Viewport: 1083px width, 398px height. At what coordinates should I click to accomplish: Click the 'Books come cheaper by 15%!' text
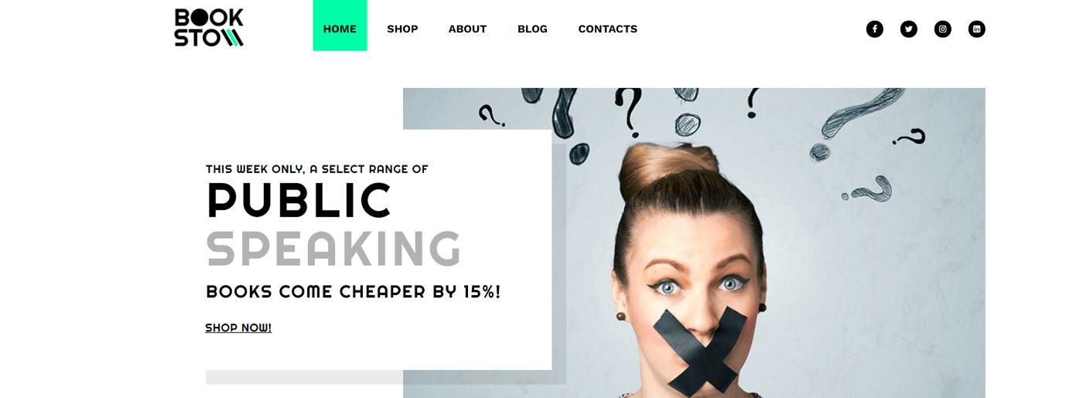[x=353, y=292]
